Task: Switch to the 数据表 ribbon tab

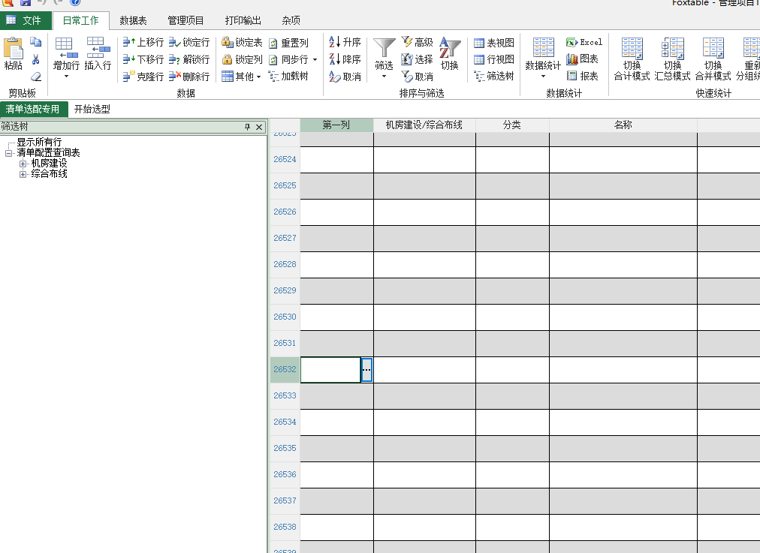Action: click(133, 20)
